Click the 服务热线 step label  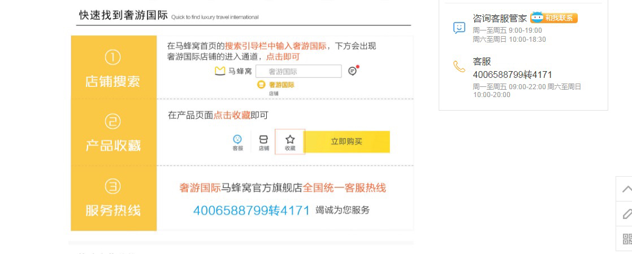pos(113,211)
